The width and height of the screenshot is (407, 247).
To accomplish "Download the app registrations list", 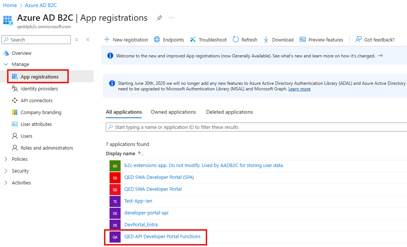I will click(279, 40).
